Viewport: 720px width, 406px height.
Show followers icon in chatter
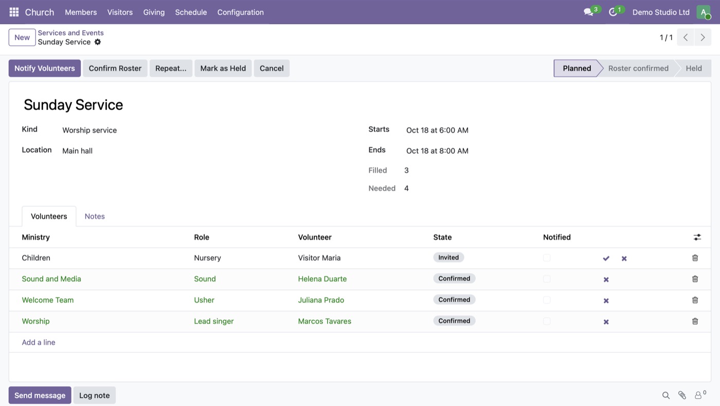pos(700,395)
